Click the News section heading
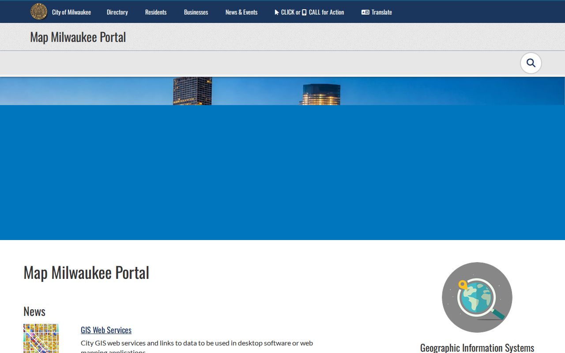 point(34,312)
